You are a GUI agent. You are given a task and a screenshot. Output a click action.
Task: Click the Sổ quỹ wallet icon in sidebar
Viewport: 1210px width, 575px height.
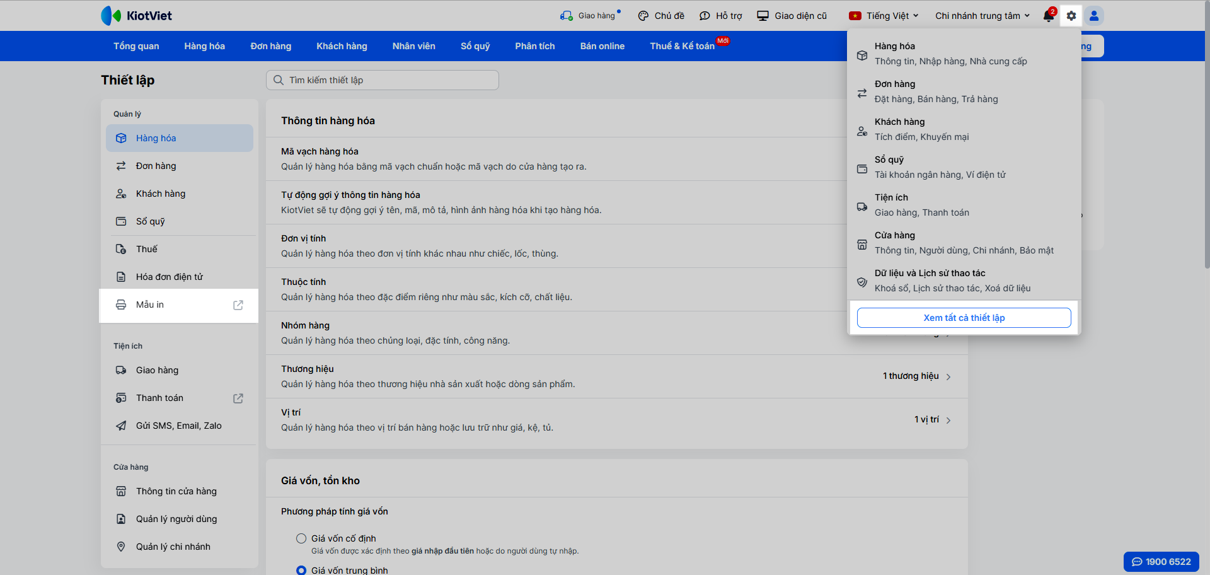tap(121, 221)
